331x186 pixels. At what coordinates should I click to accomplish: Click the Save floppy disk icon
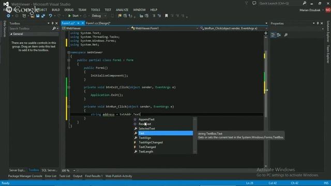click(x=38, y=16)
